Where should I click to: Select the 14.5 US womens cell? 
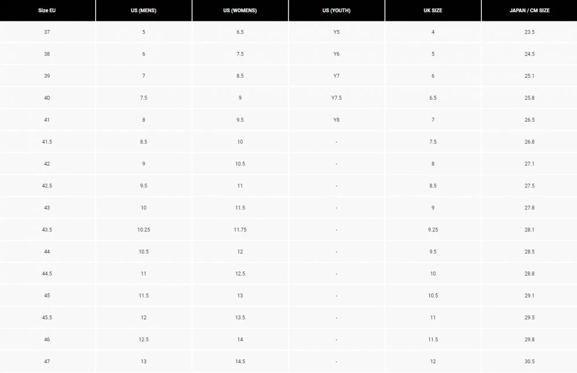pos(240,361)
